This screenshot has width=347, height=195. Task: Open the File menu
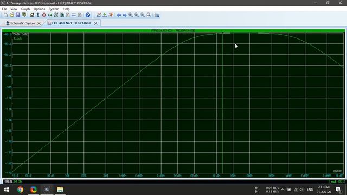(4, 9)
